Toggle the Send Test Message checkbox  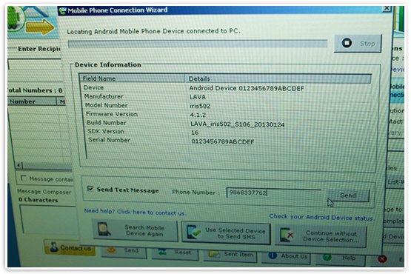click(90, 188)
